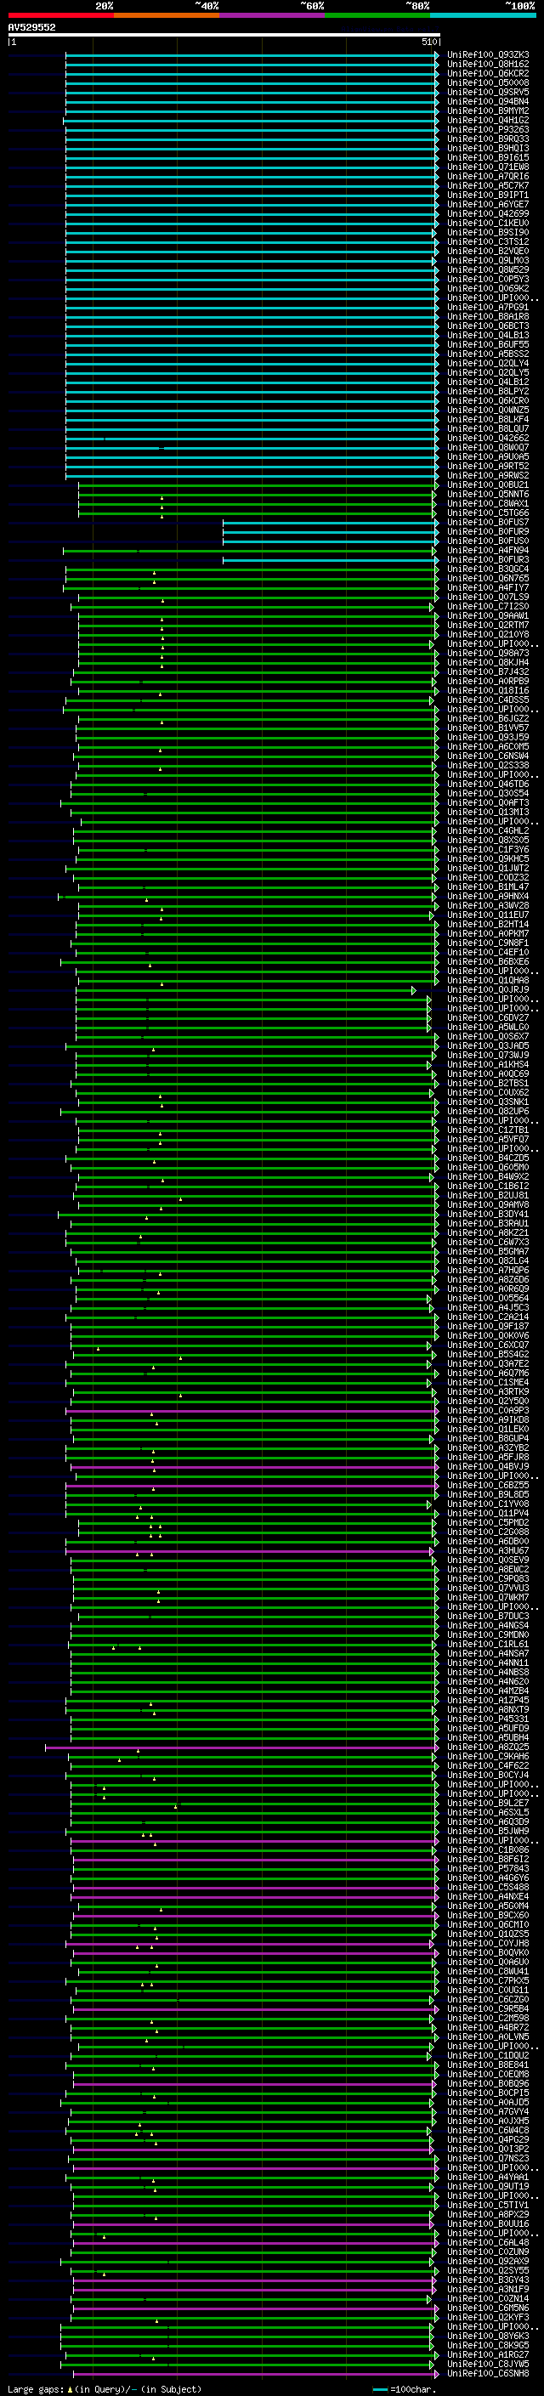The height and width of the screenshot is (2396, 544).
Task: Click text UniRef100_C6DV27
Action: pyautogui.click(x=488, y=1017)
